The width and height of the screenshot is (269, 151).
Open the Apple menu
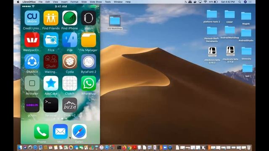click(x=18, y=2)
